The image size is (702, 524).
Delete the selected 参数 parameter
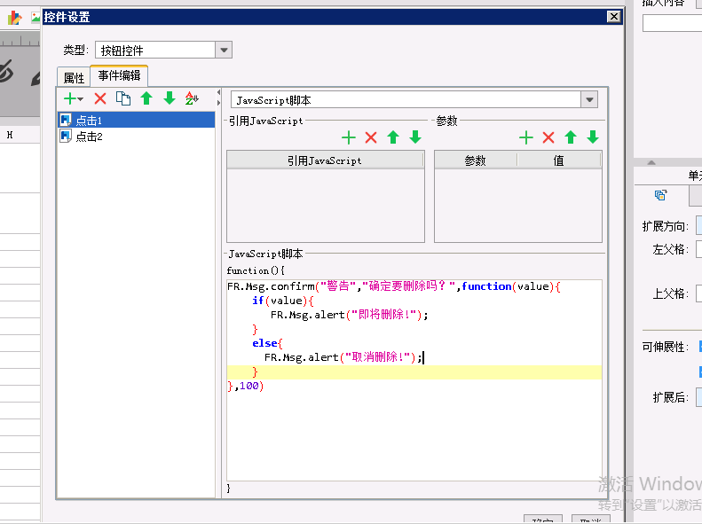[548, 137]
